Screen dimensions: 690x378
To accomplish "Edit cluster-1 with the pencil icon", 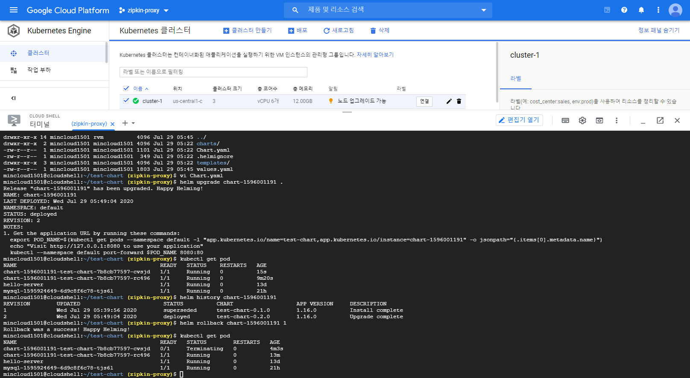I will coord(449,101).
